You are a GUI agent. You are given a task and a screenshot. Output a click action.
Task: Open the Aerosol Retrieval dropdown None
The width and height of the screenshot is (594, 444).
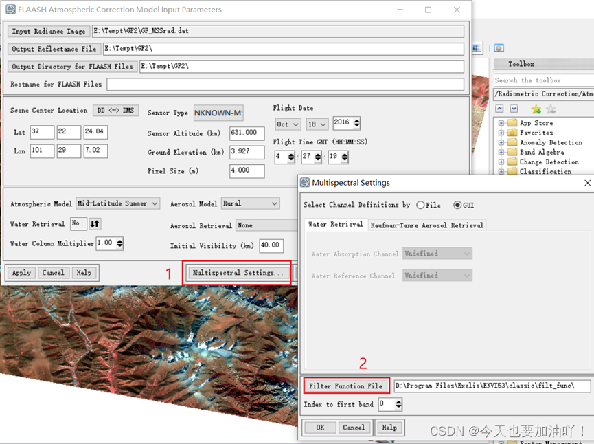point(267,225)
